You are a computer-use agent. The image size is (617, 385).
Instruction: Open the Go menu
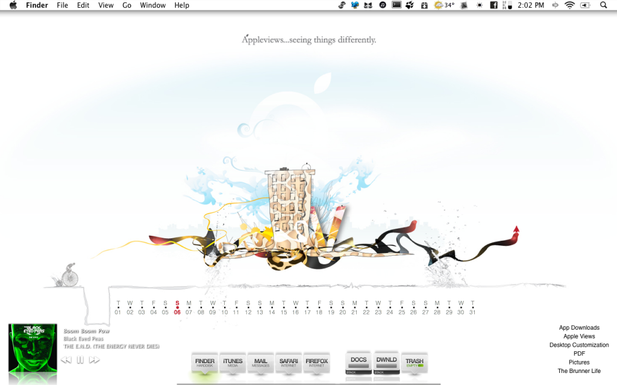pos(127,5)
